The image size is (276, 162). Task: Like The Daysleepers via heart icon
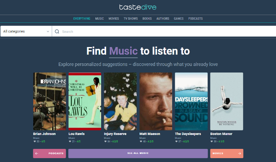click(176, 142)
